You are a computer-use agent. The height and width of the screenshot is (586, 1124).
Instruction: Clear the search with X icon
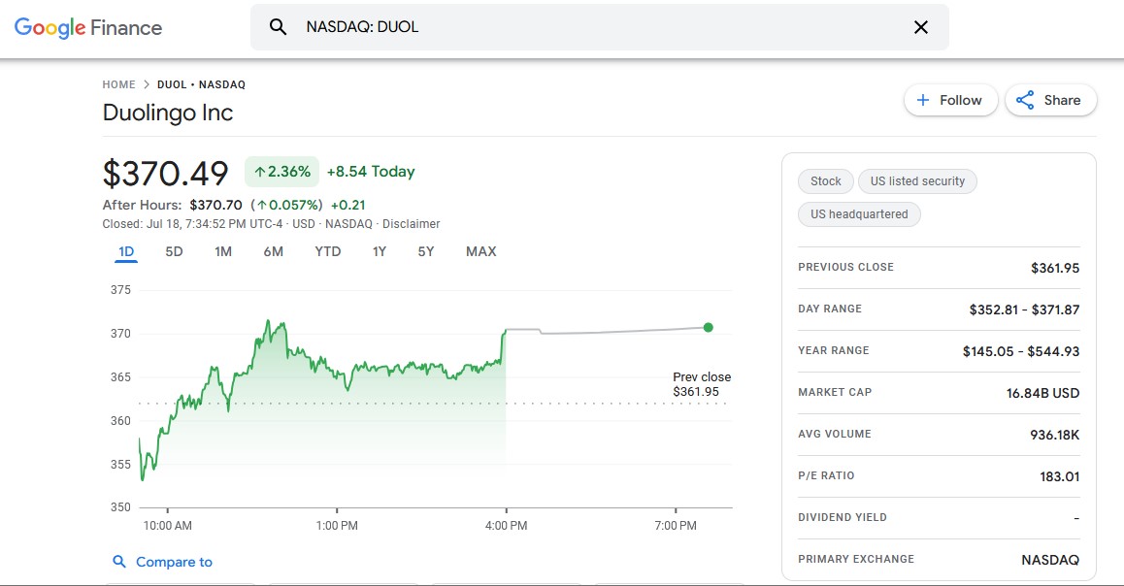[x=921, y=27]
